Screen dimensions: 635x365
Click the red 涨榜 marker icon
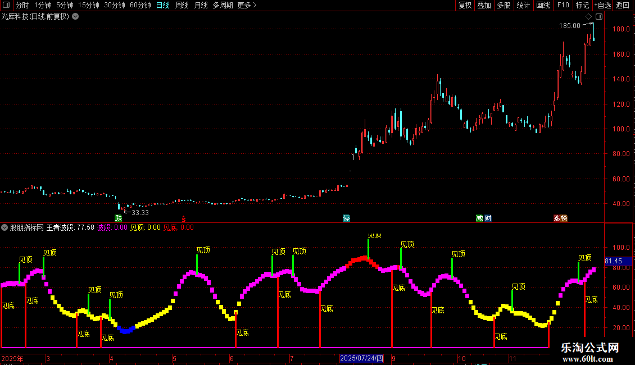coord(560,218)
